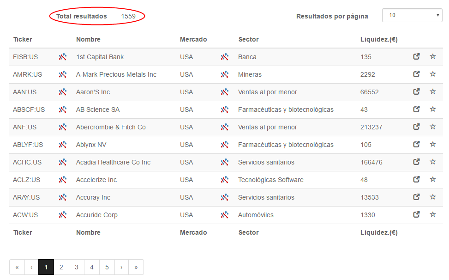449x280 pixels.
Task: Sort by top Mercado column header
Action: [193, 39]
